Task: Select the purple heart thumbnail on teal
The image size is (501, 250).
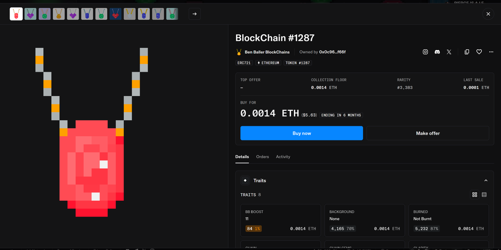Action: click(x=30, y=14)
